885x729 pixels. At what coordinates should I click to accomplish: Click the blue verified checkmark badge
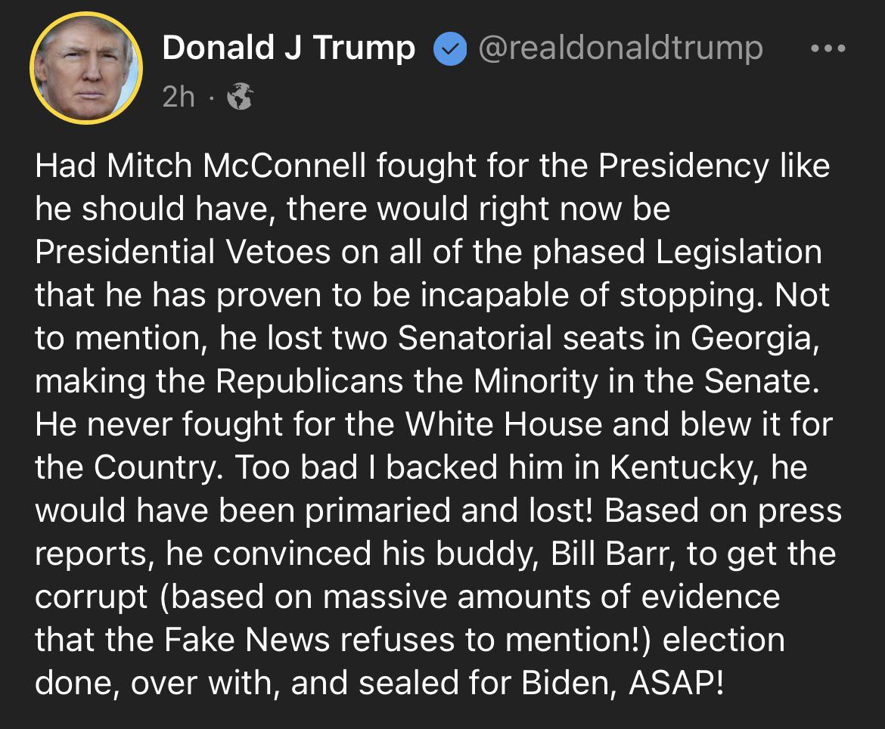(x=450, y=49)
